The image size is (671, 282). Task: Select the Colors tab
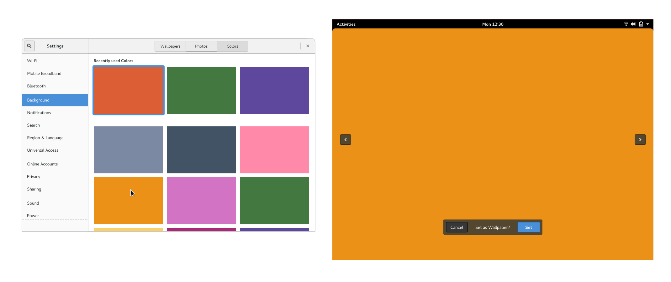[x=232, y=46]
